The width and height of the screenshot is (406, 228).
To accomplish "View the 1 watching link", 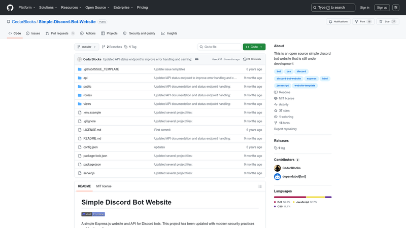I will click(284, 117).
